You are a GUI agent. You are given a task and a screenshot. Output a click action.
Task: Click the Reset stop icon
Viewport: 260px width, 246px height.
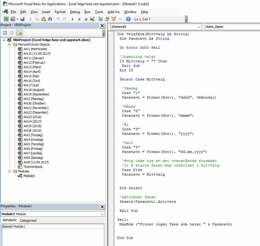(x=86, y=19)
